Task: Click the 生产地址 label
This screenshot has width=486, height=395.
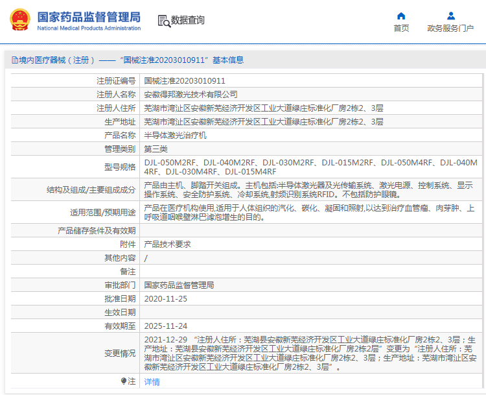Action: click(120, 122)
